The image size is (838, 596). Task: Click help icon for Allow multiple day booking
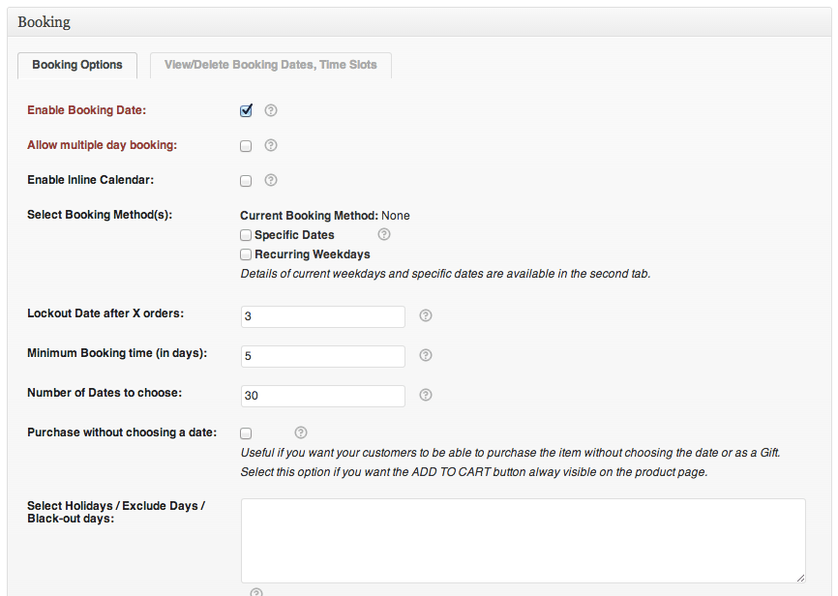pos(271,145)
